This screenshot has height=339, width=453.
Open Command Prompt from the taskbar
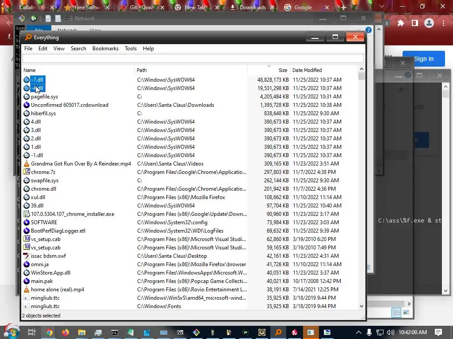click(x=115, y=332)
